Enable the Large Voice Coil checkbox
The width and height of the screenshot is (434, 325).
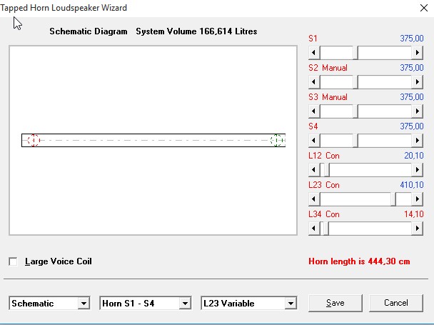click(x=13, y=261)
